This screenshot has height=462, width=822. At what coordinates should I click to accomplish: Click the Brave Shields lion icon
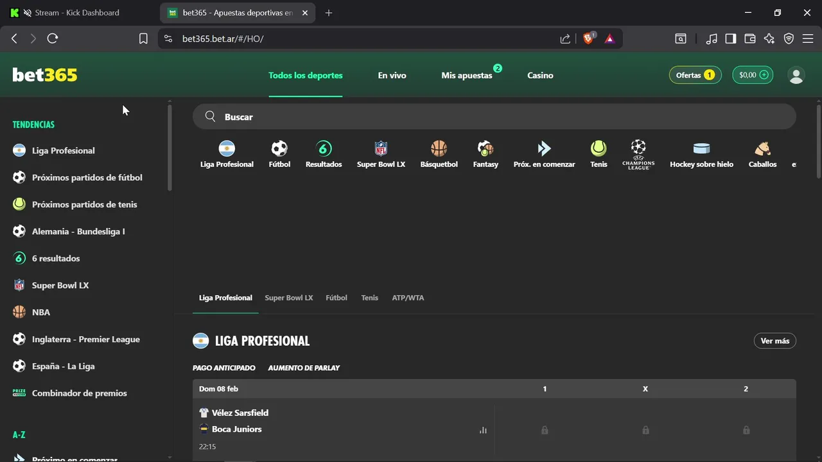[588, 38]
